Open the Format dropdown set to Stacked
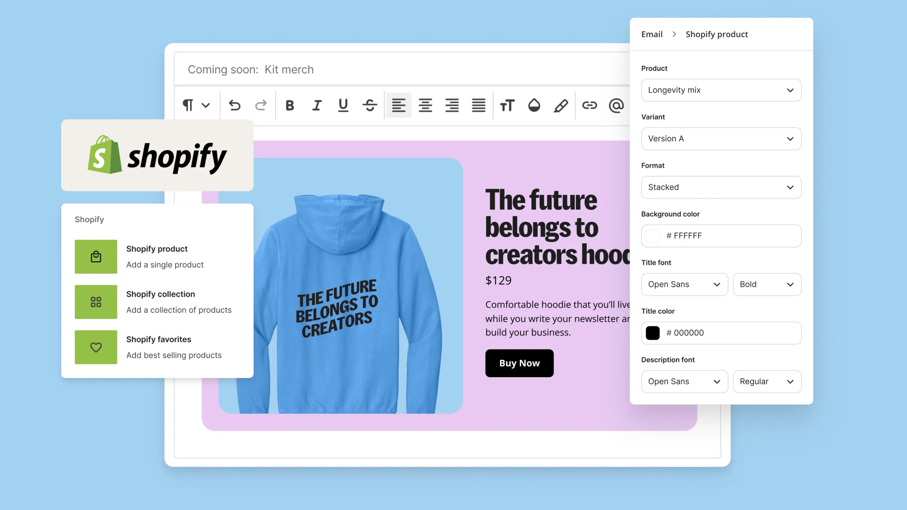 point(721,187)
